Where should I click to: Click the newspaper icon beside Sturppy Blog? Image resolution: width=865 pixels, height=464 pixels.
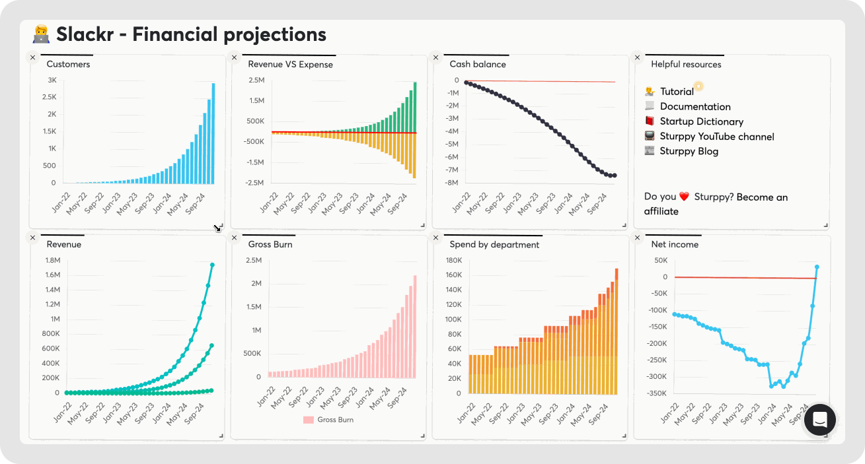click(x=650, y=150)
